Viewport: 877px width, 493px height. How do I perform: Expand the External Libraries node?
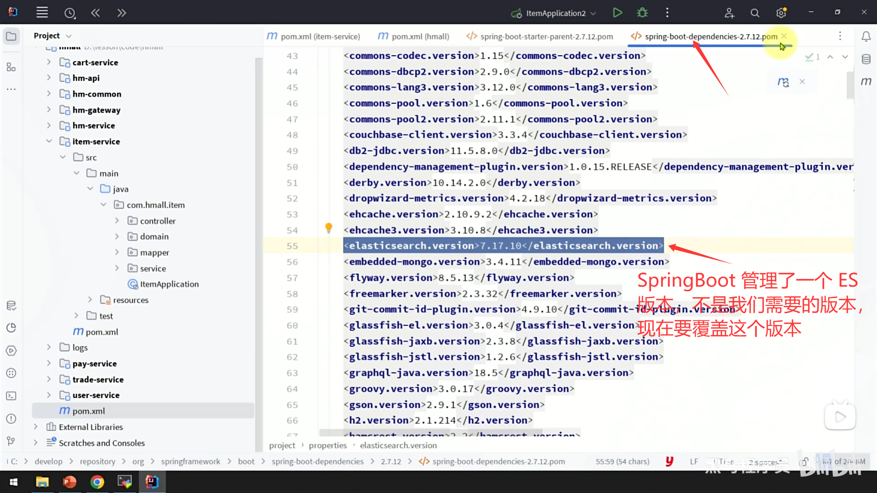point(36,427)
